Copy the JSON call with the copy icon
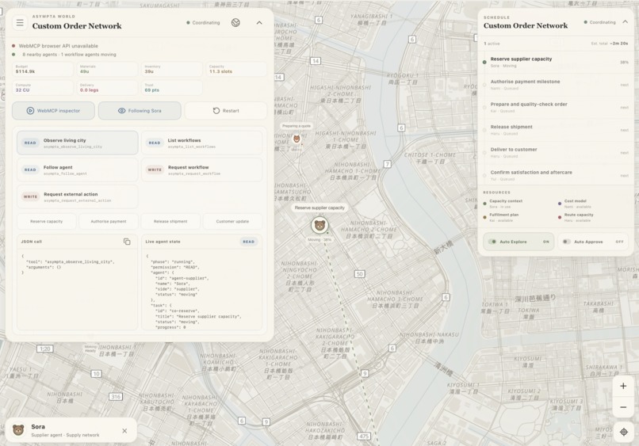 pos(127,242)
